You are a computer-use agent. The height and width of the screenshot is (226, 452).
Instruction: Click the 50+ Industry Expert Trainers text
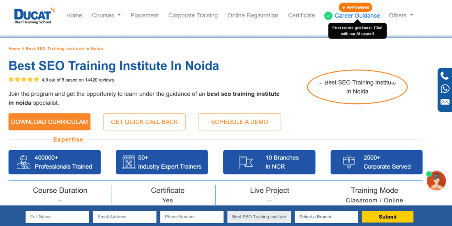click(x=169, y=162)
